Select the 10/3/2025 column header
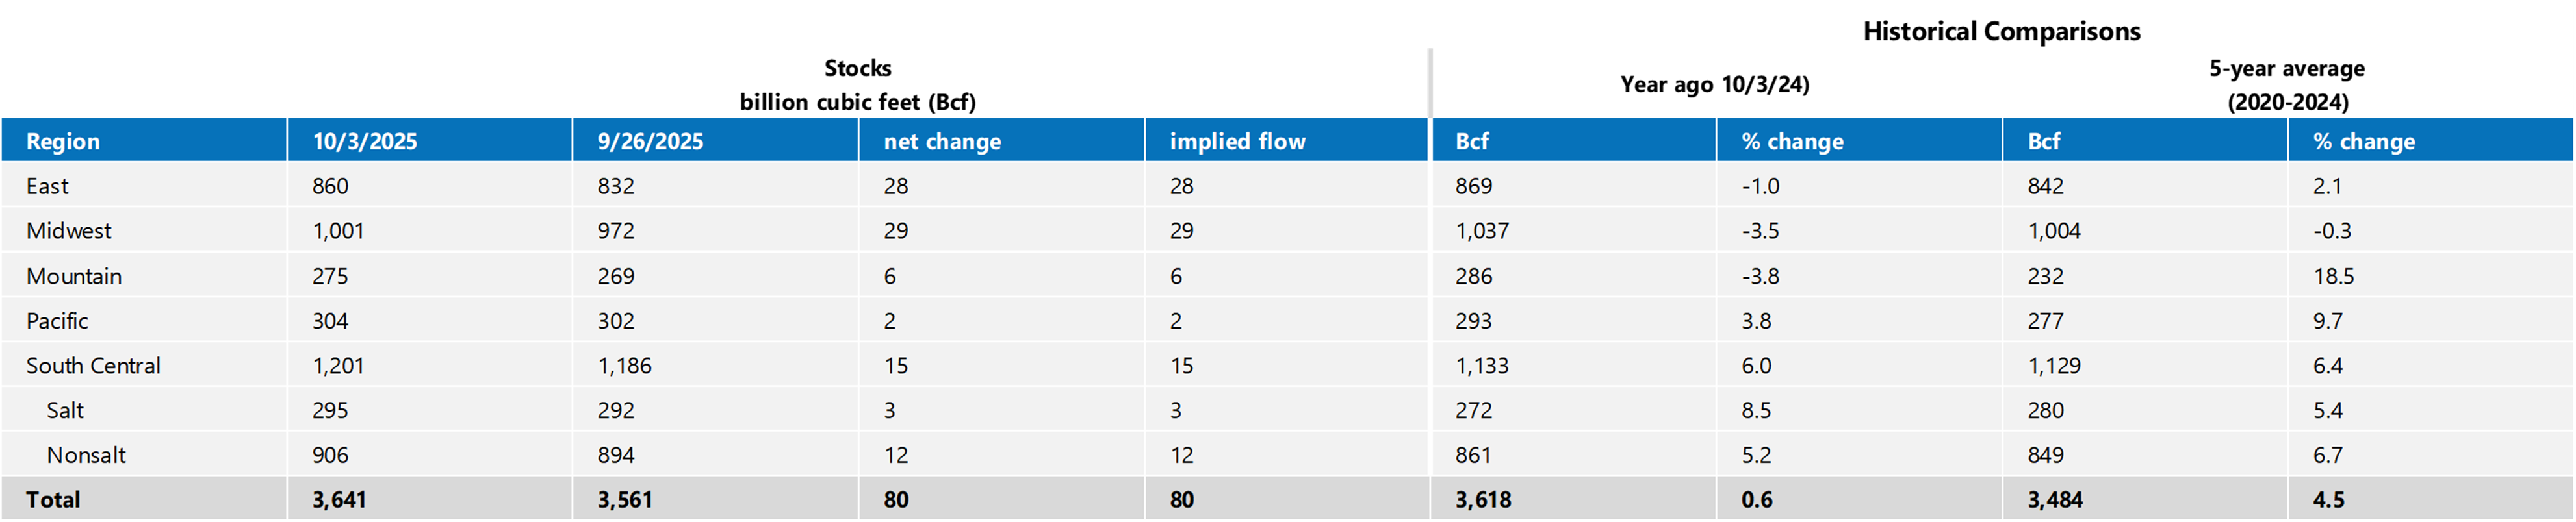 point(365,141)
